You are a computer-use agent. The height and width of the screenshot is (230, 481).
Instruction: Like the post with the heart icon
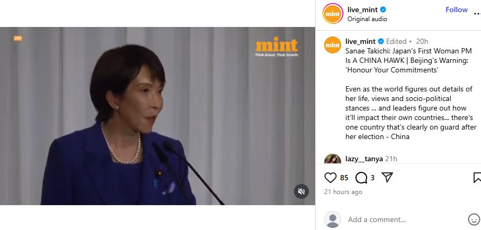click(x=331, y=177)
